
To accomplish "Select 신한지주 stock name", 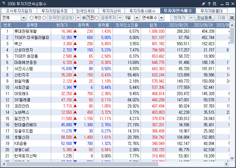I will (x=22, y=75).
